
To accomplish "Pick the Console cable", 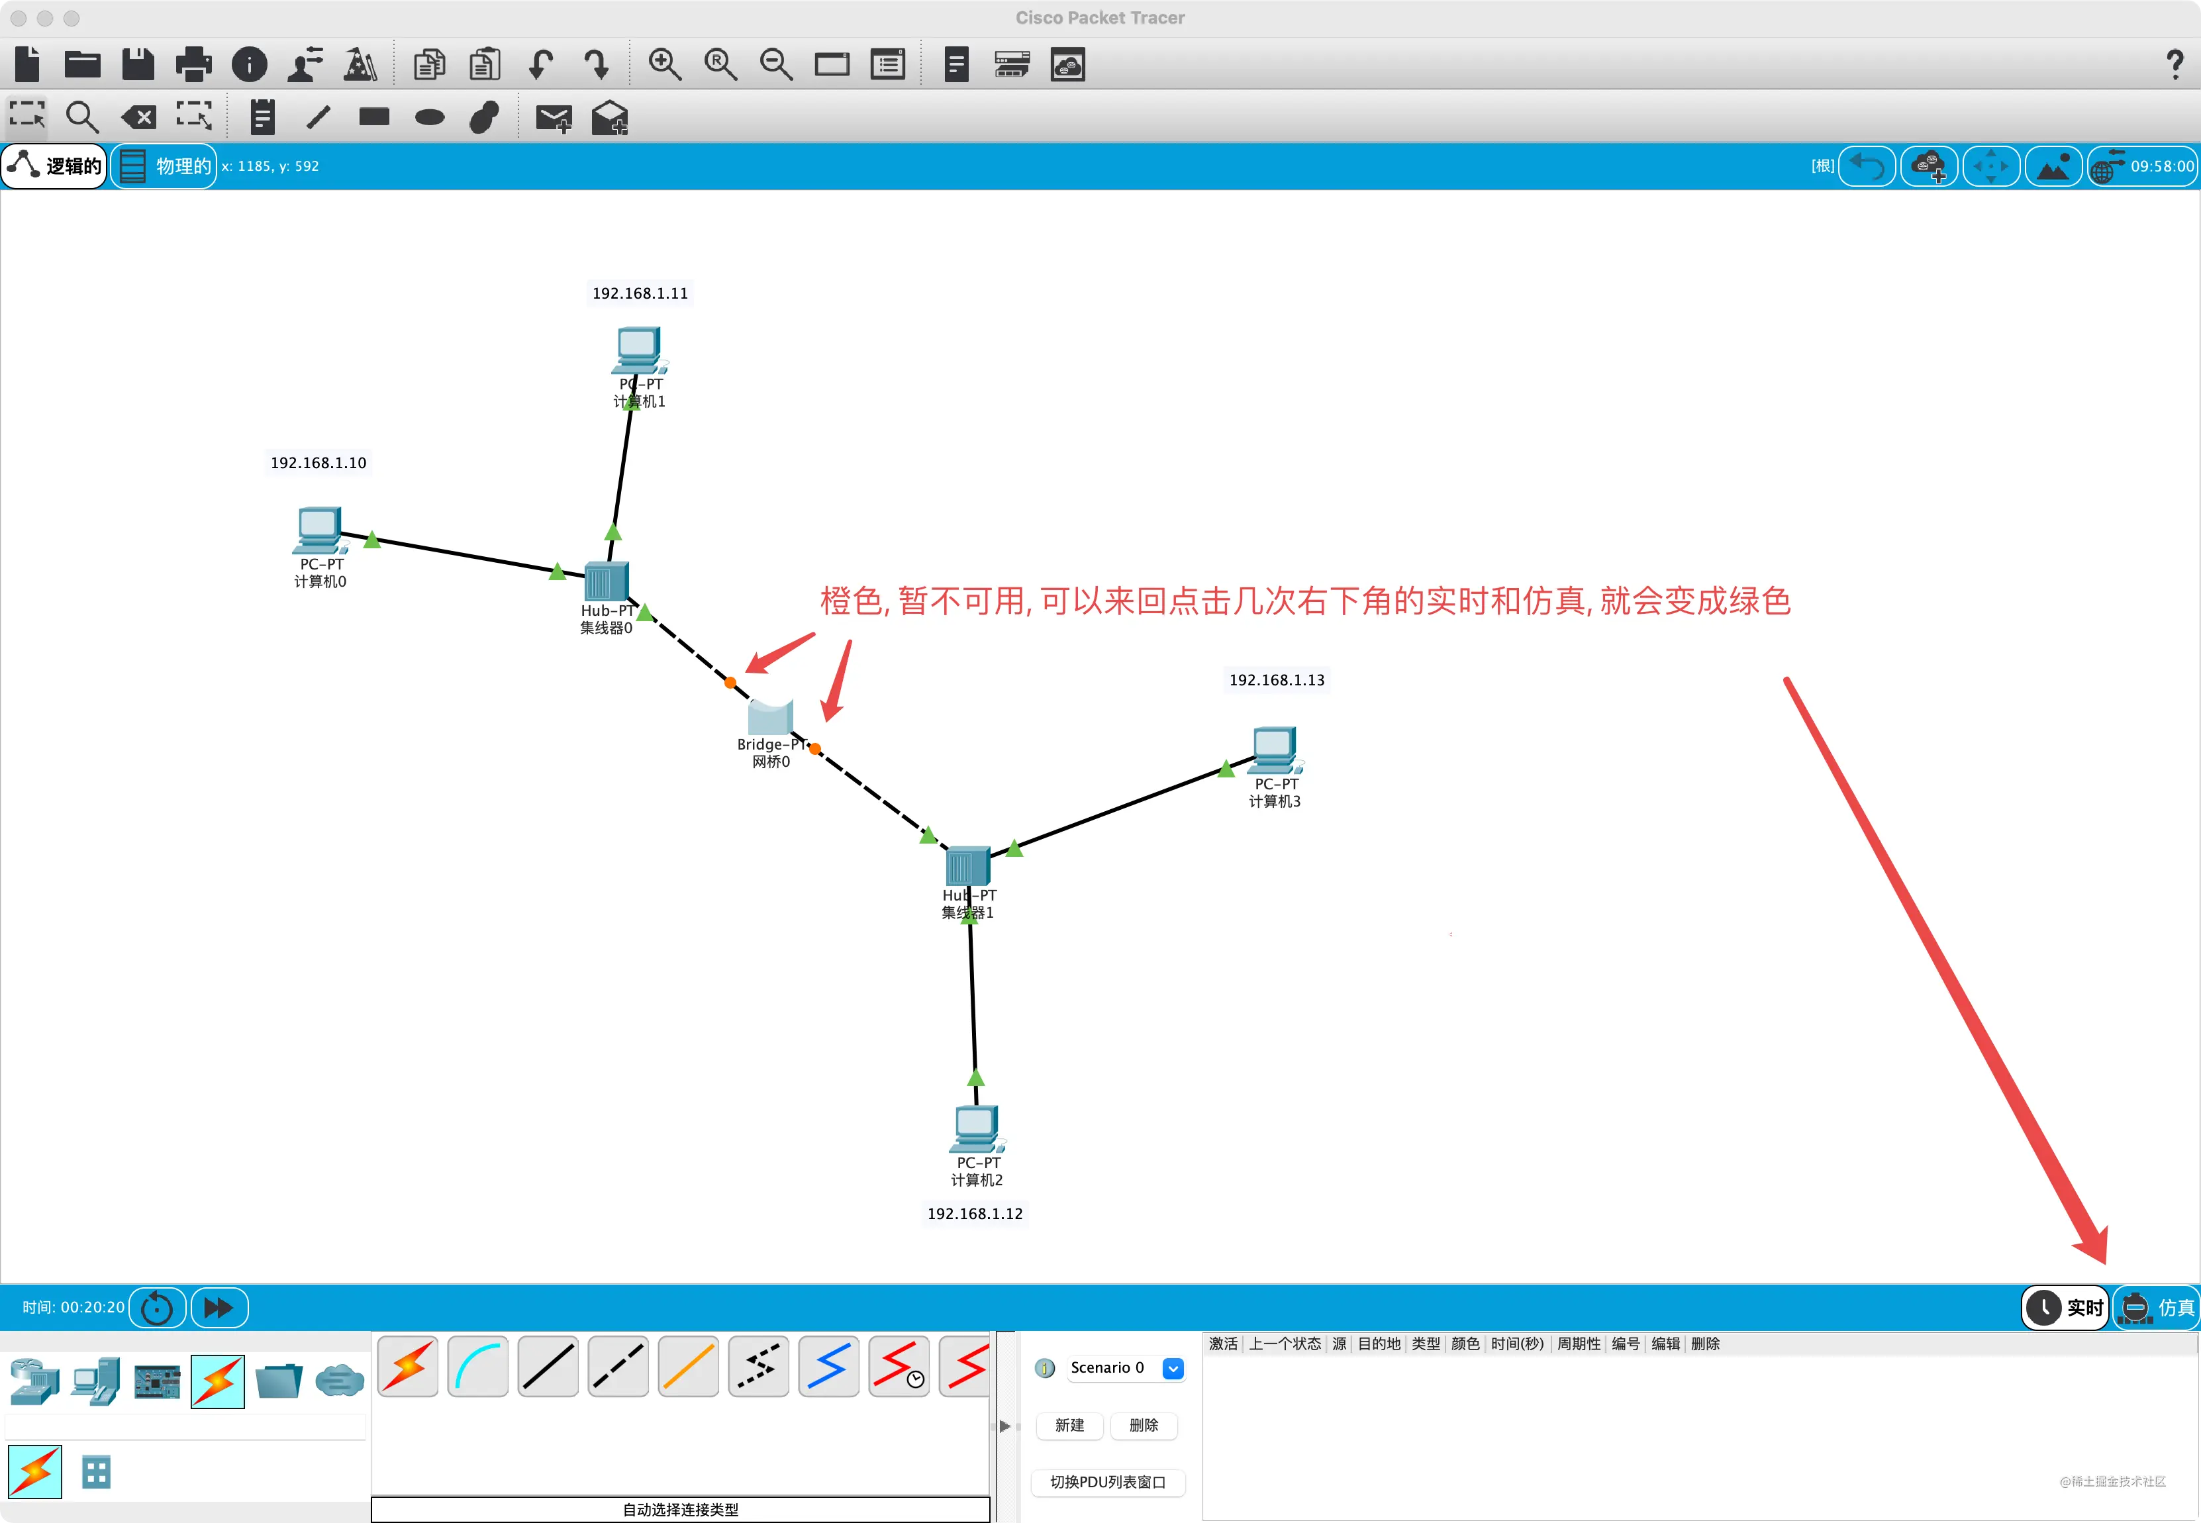I will coord(478,1367).
